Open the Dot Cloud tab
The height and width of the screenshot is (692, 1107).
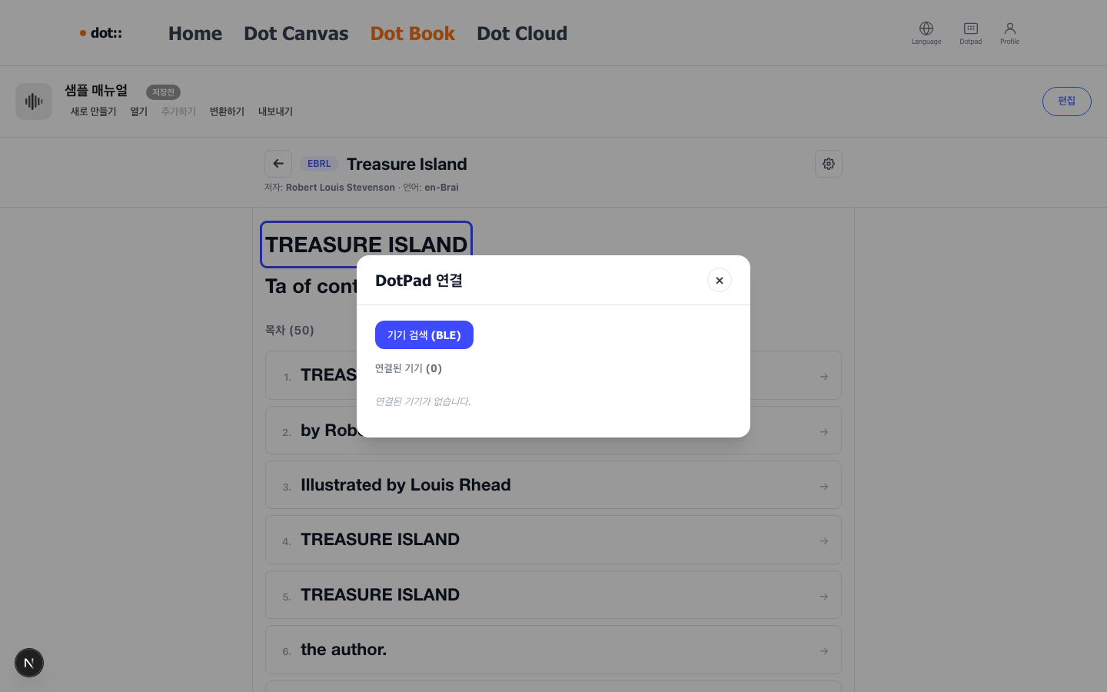coord(522,34)
